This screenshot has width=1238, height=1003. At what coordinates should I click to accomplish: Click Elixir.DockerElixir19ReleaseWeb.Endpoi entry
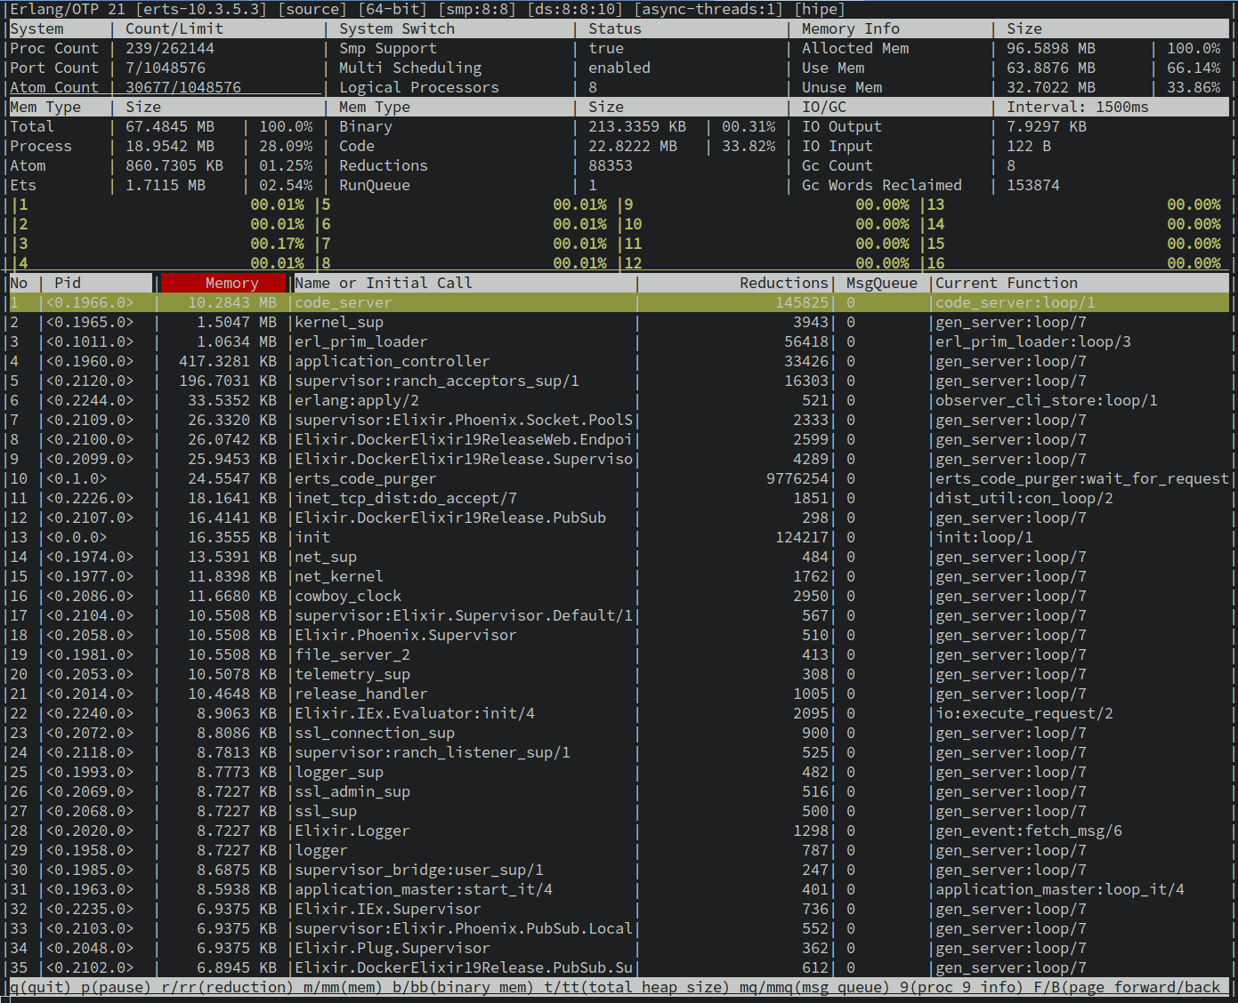pyautogui.click(x=464, y=439)
